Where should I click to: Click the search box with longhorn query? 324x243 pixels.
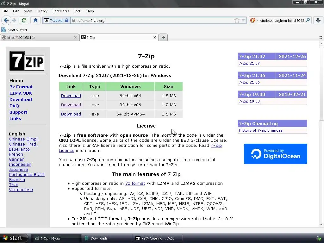click(x=282, y=20)
